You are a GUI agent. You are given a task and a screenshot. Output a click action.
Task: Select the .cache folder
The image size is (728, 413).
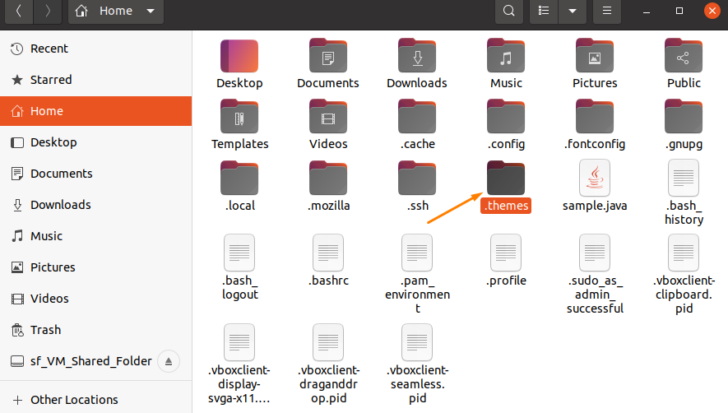[x=417, y=117]
